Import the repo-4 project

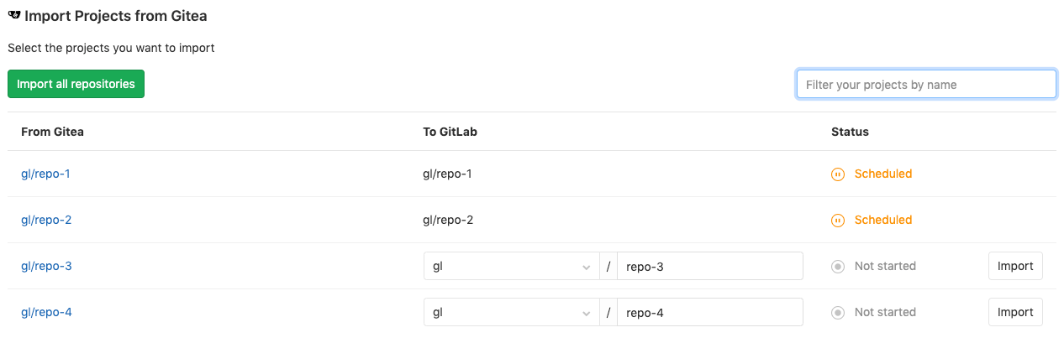click(x=1014, y=313)
